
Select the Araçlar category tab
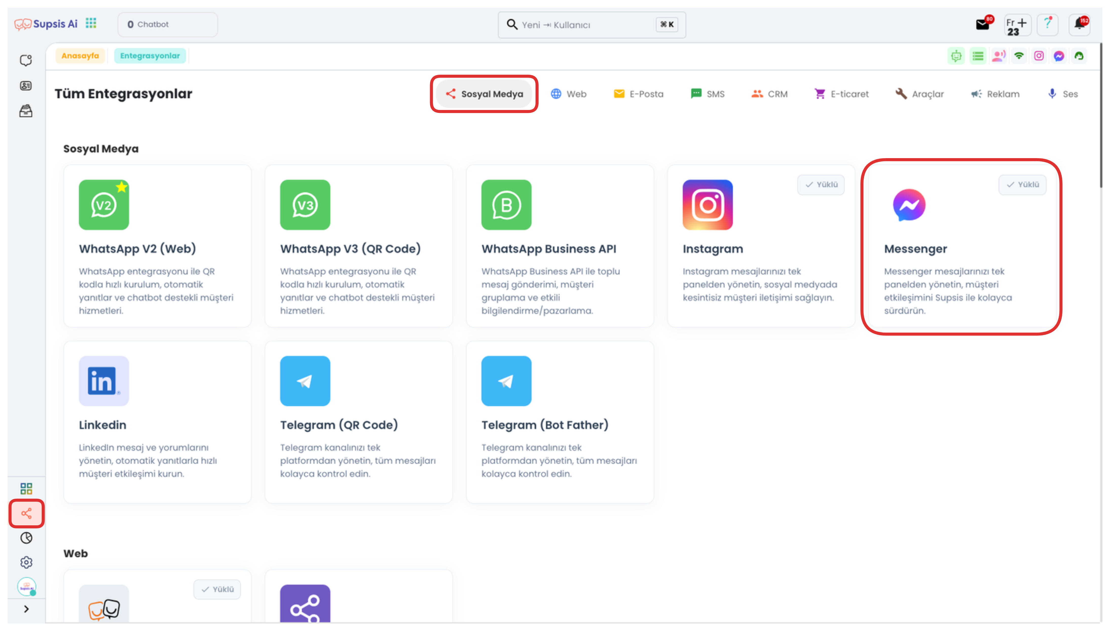(x=919, y=94)
